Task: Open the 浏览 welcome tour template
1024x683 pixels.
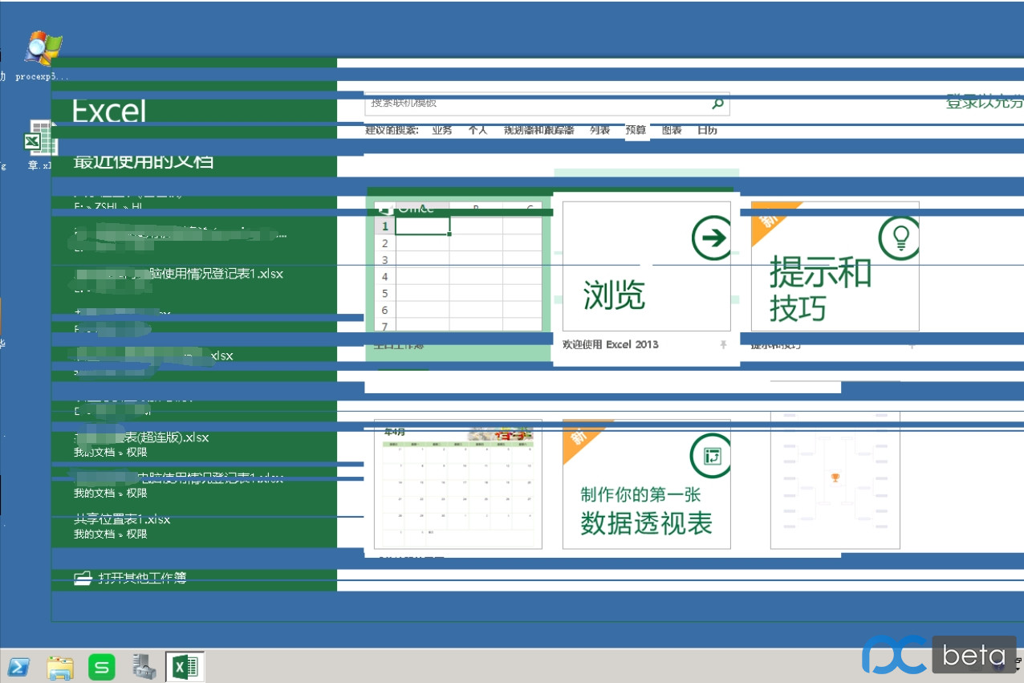Action: [x=646, y=266]
